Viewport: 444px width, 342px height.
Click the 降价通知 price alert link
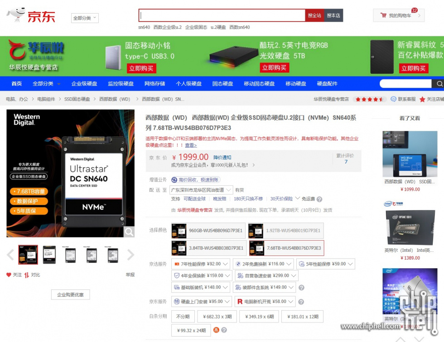click(x=222, y=158)
